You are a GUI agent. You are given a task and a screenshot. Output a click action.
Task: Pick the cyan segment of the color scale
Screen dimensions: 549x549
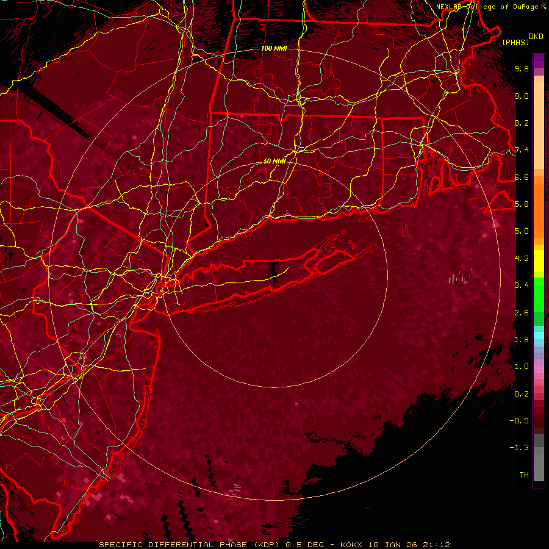539,335
